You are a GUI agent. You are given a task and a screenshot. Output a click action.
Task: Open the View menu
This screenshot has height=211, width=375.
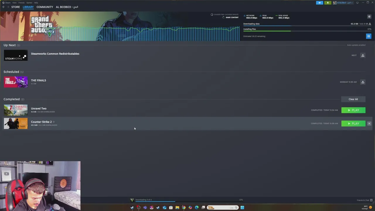point(14,3)
